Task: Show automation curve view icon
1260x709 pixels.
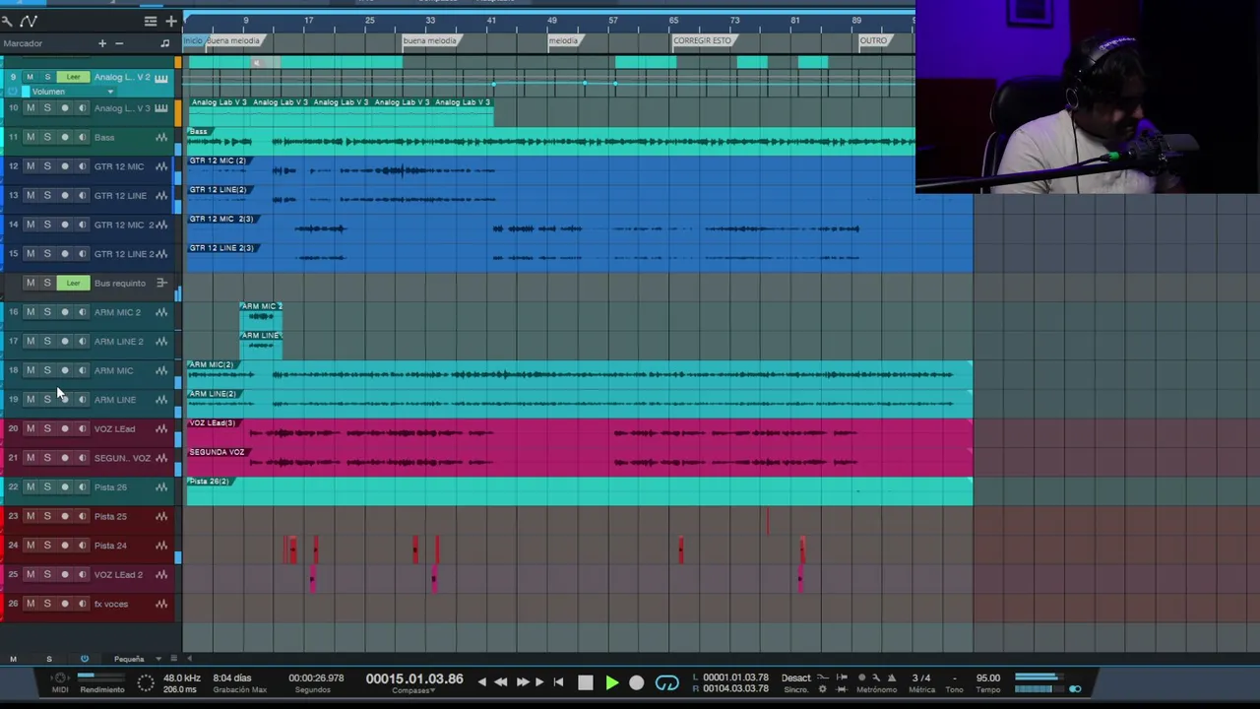Action: 29,21
